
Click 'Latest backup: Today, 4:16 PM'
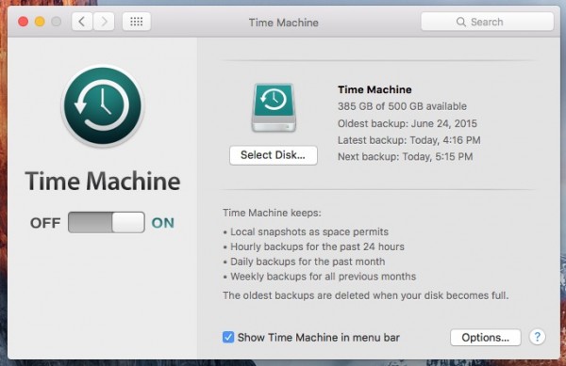tap(409, 140)
